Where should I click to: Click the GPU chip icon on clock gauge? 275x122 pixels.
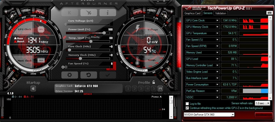pyautogui.click(x=41, y=29)
